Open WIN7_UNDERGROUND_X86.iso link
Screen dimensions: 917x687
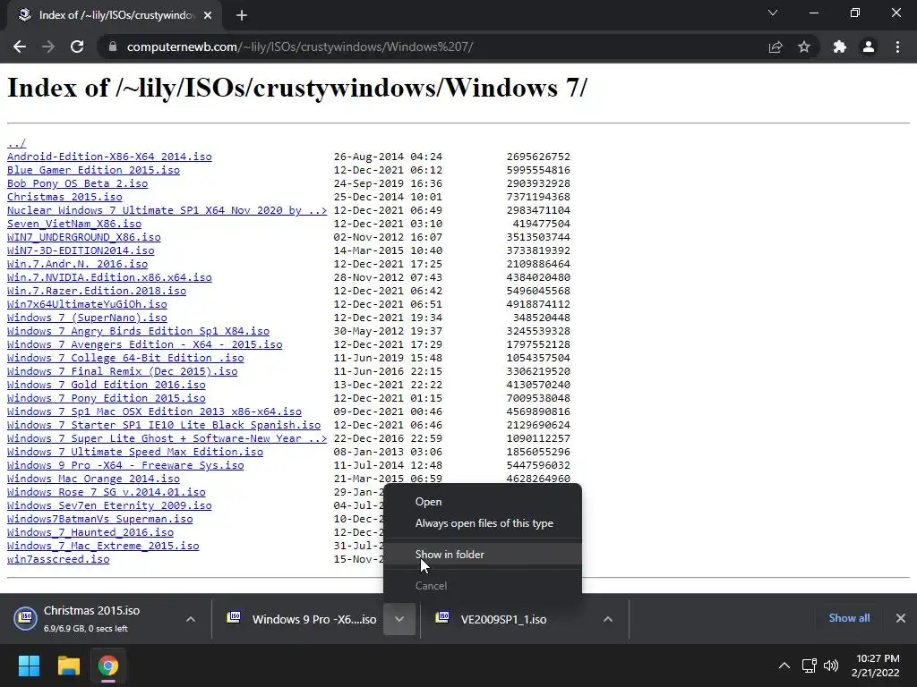click(83, 237)
